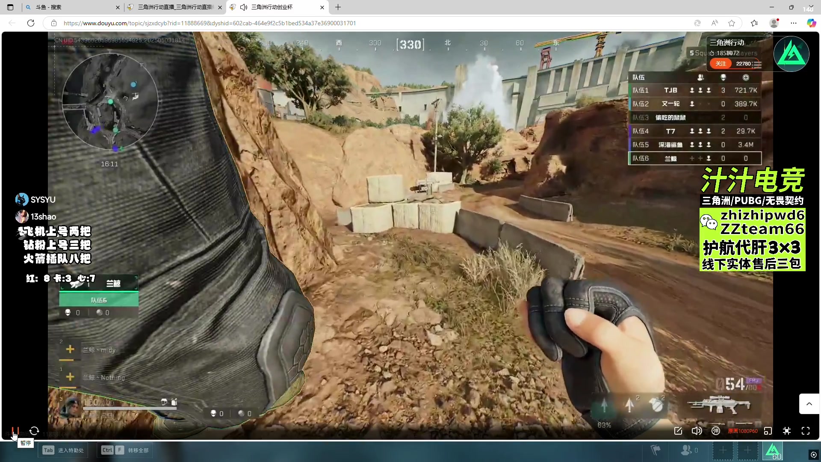The height and width of the screenshot is (462, 821).
Task: Click the friends count icon
Action: click(x=689, y=450)
